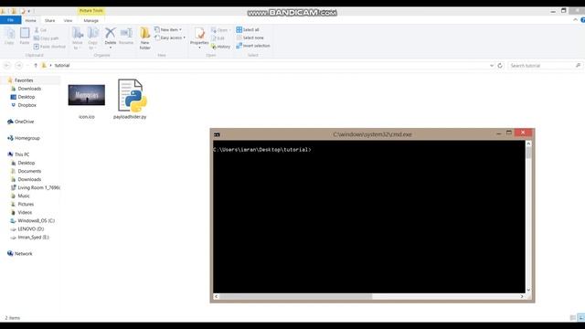Viewport: 585px width, 329px height.
Task: Open the address bar history dropdown
Action: pos(492,65)
